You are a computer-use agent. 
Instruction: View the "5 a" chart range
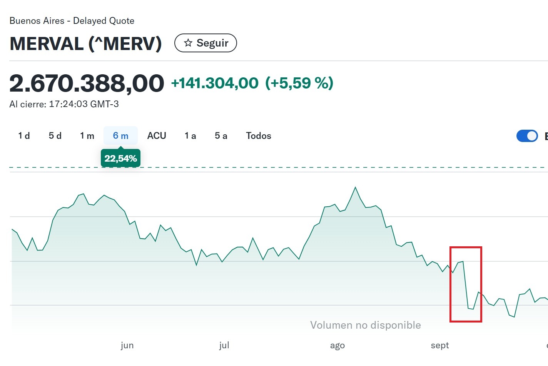221,135
